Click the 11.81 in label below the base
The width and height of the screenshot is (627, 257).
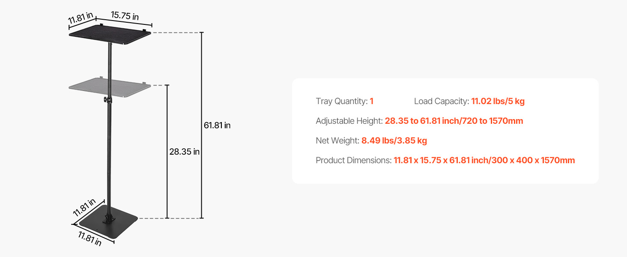[x=90, y=238]
